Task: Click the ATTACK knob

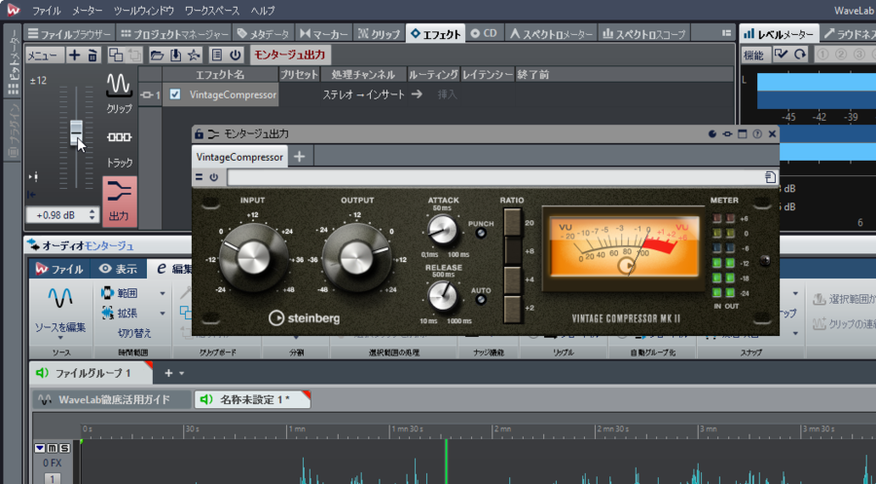Action: click(443, 230)
